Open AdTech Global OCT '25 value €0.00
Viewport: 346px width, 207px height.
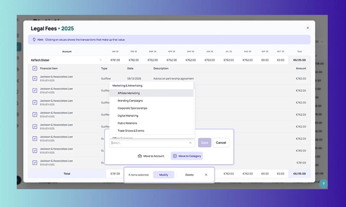281,60
